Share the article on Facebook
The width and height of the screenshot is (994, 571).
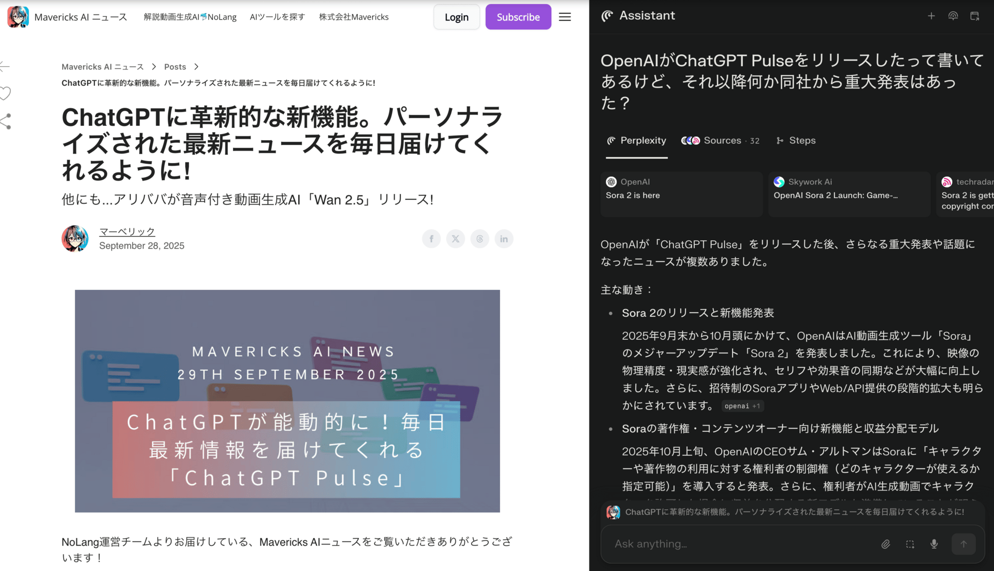[x=431, y=239]
